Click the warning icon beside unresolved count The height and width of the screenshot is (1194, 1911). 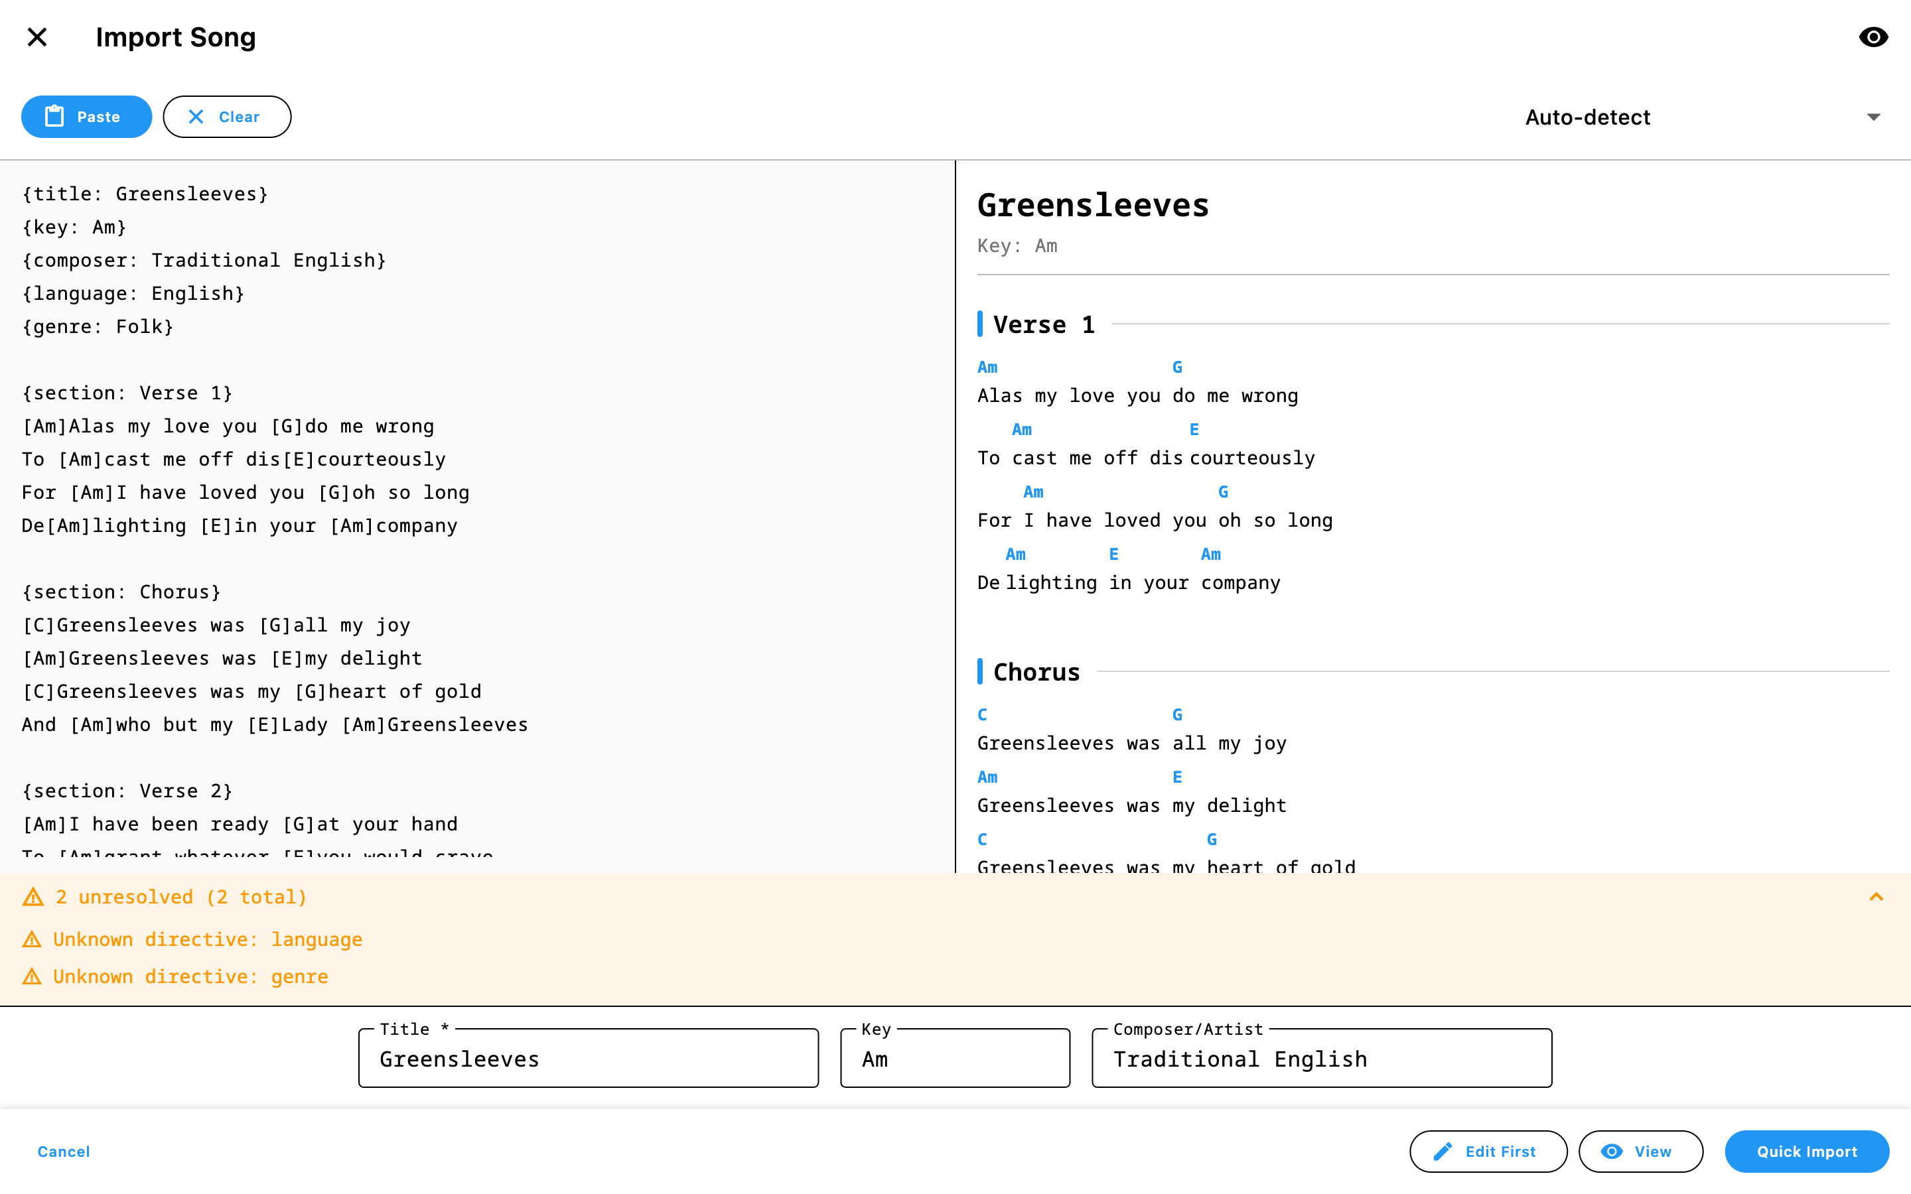[33, 897]
